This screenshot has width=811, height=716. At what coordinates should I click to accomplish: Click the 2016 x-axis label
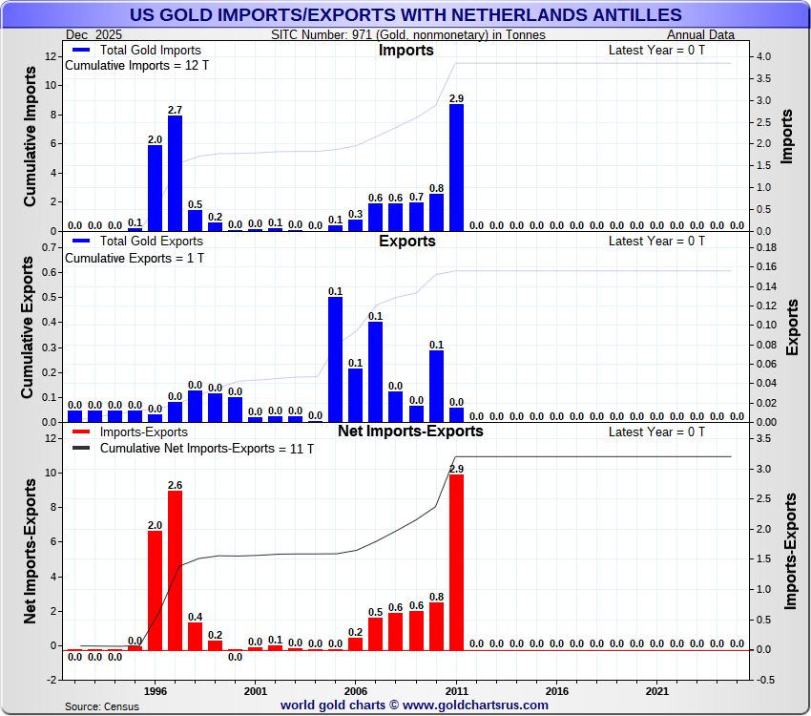pos(557,691)
